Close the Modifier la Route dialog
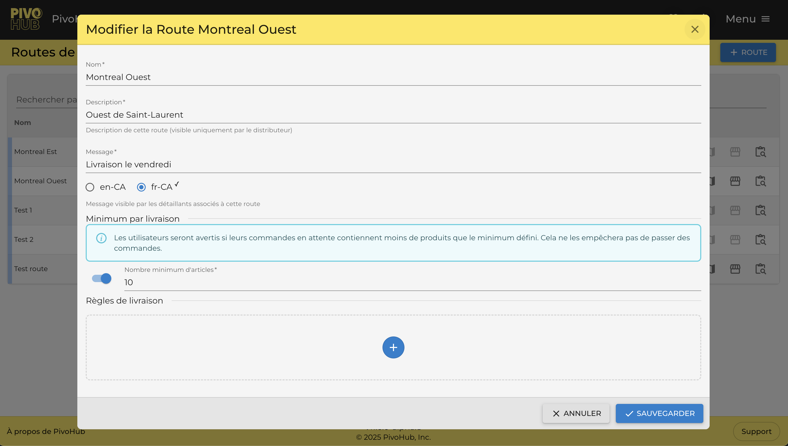The image size is (788, 446). pos(695,29)
